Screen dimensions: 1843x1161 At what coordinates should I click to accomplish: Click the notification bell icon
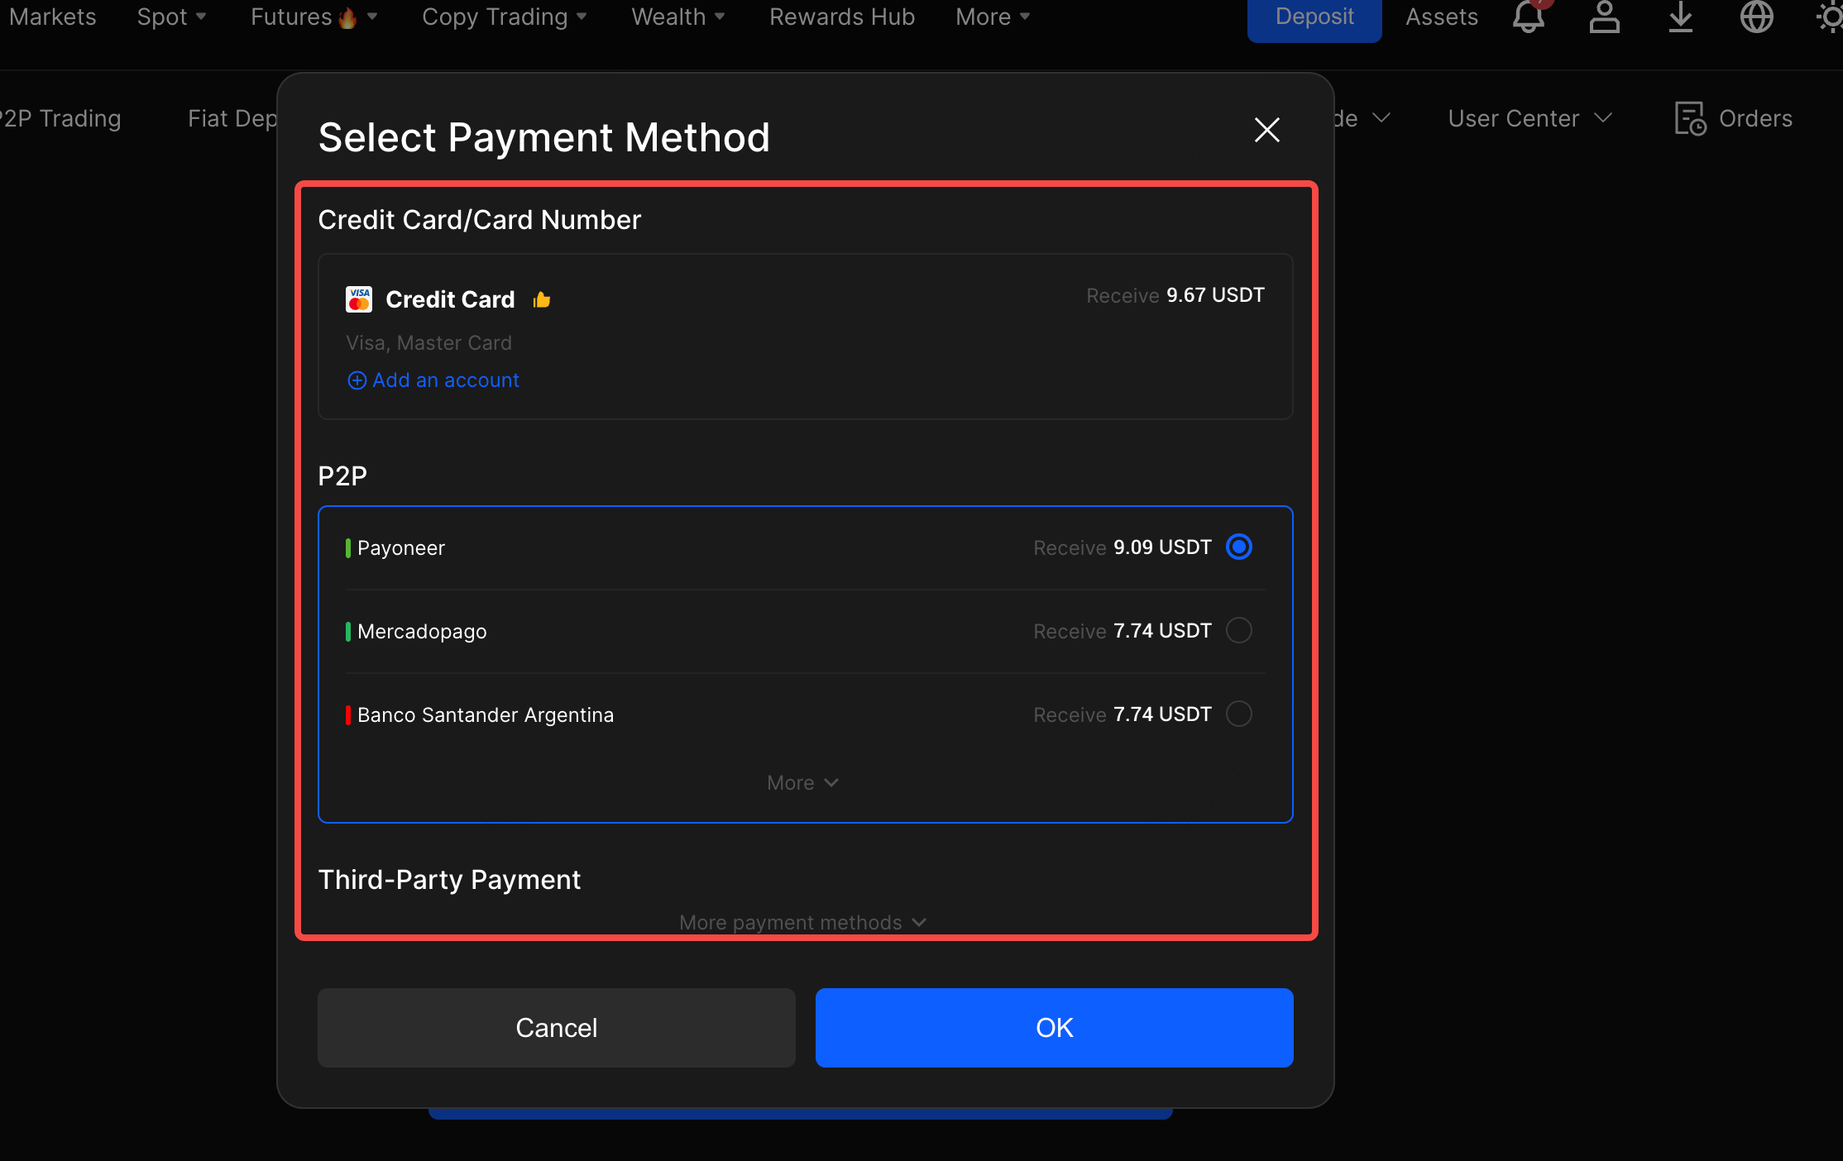click(x=1528, y=17)
